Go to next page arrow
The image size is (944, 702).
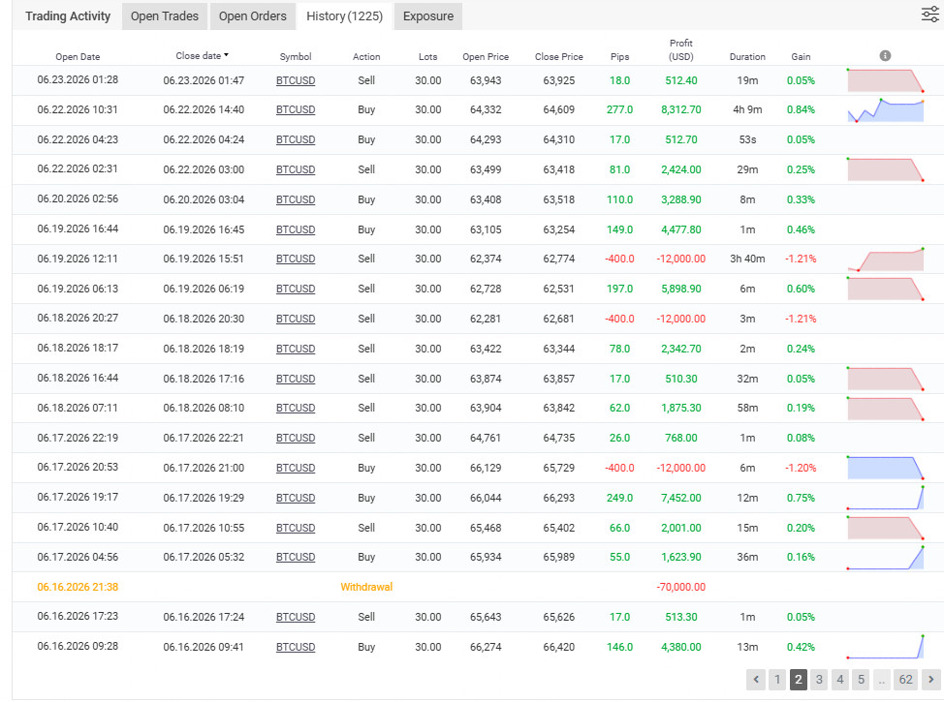(x=930, y=680)
